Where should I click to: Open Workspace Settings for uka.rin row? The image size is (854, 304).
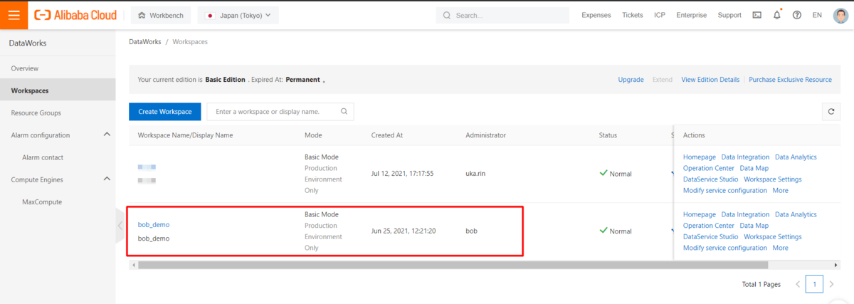coord(773,179)
